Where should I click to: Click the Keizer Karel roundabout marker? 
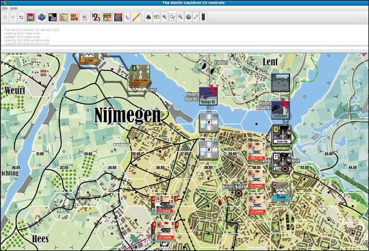point(236,193)
